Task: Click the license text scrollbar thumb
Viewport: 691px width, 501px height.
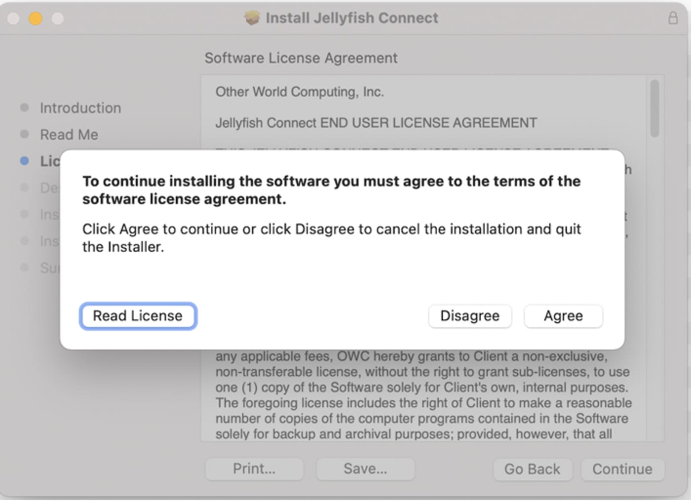Action: tap(654, 109)
